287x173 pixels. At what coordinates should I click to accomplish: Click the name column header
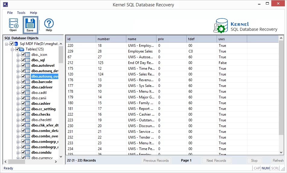pyautogui.click(x=141, y=39)
